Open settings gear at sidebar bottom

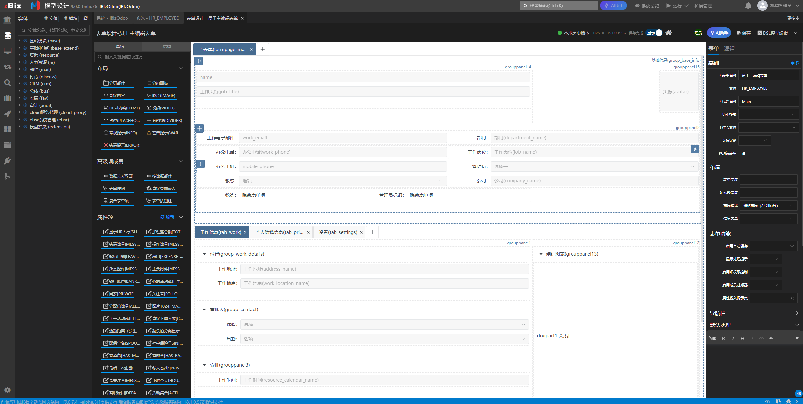click(7, 390)
